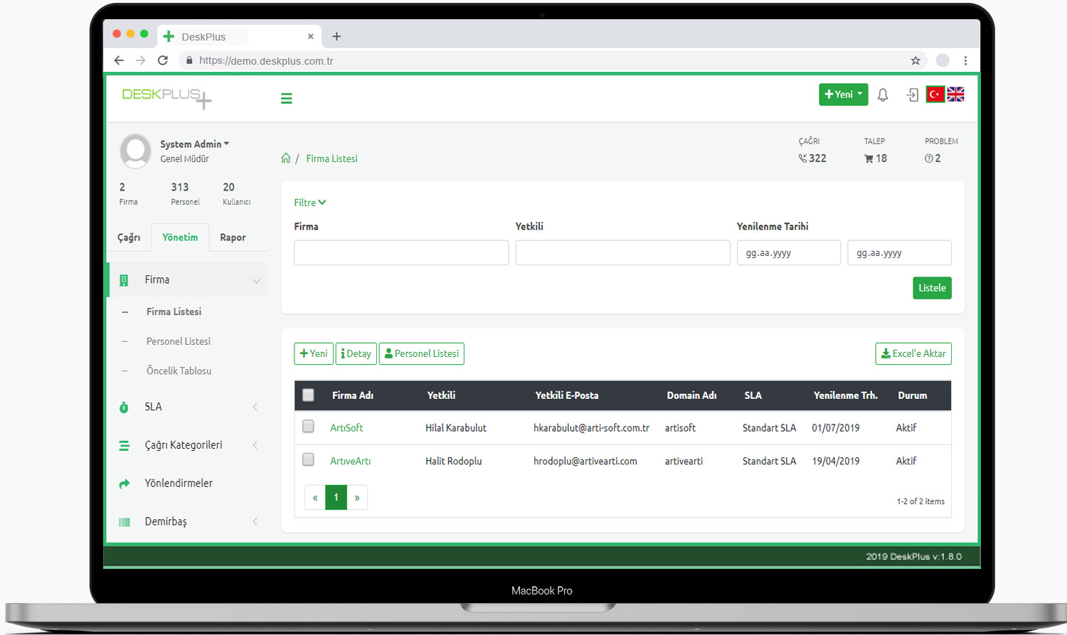Export list with Excel'e Aktar

point(913,353)
